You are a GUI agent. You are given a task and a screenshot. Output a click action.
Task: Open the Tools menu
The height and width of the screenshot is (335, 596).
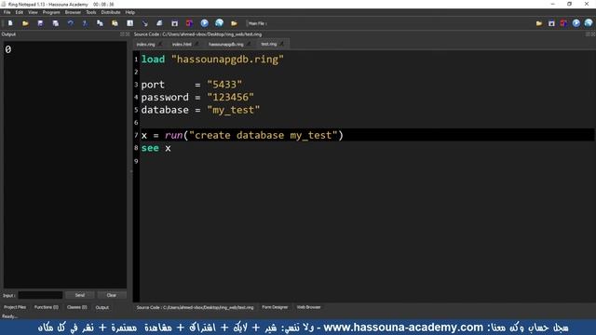(91, 12)
